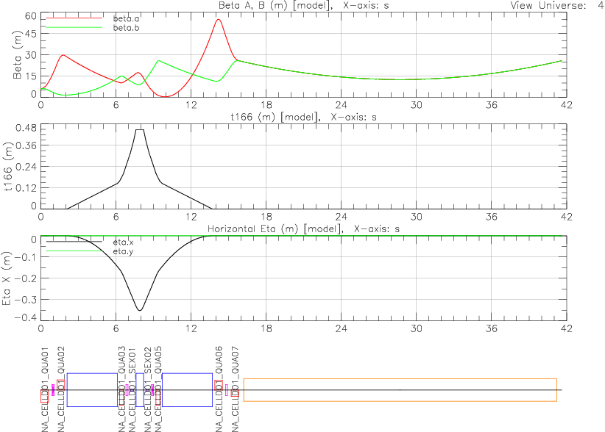This screenshot has height=432, width=605.
Task: Click the NA_CELLD01_QUA01 element label
Action: pyautogui.click(x=45, y=389)
